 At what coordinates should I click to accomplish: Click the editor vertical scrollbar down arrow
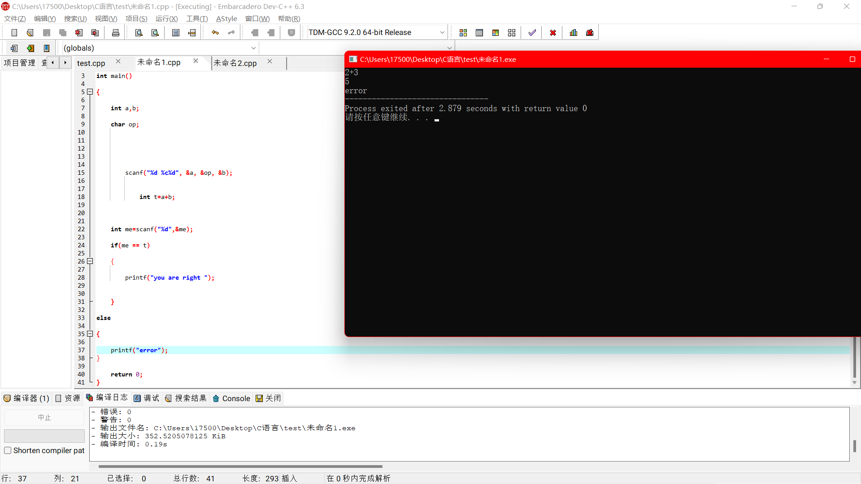tap(854, 383)
